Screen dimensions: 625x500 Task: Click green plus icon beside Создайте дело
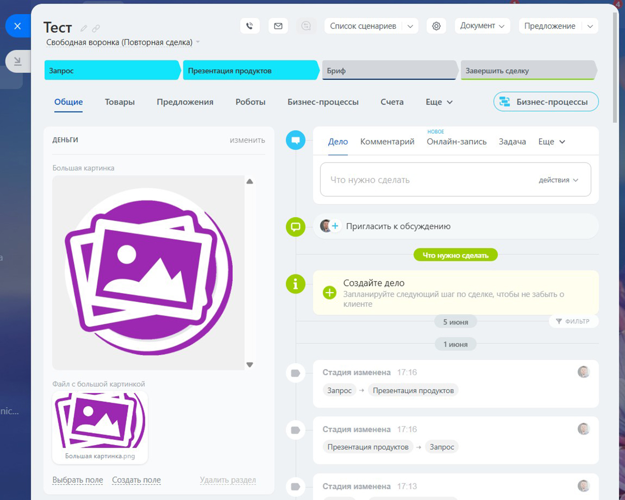coord(330,293)
